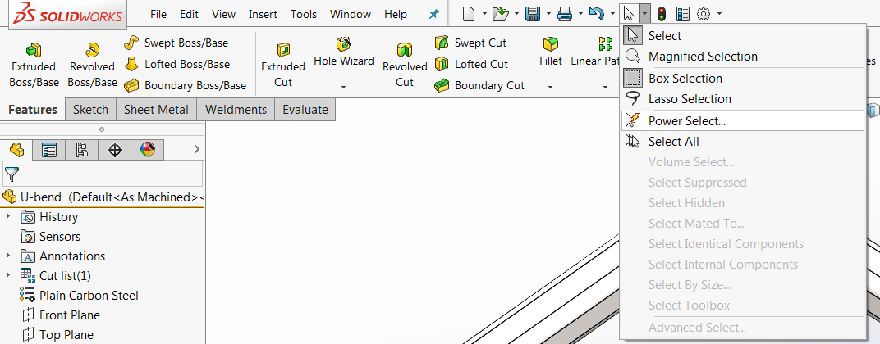Open the Hole Wizard dropdown arrow
Image resolution: width=880 pixels, height=344 pixels.
[344, 86]
